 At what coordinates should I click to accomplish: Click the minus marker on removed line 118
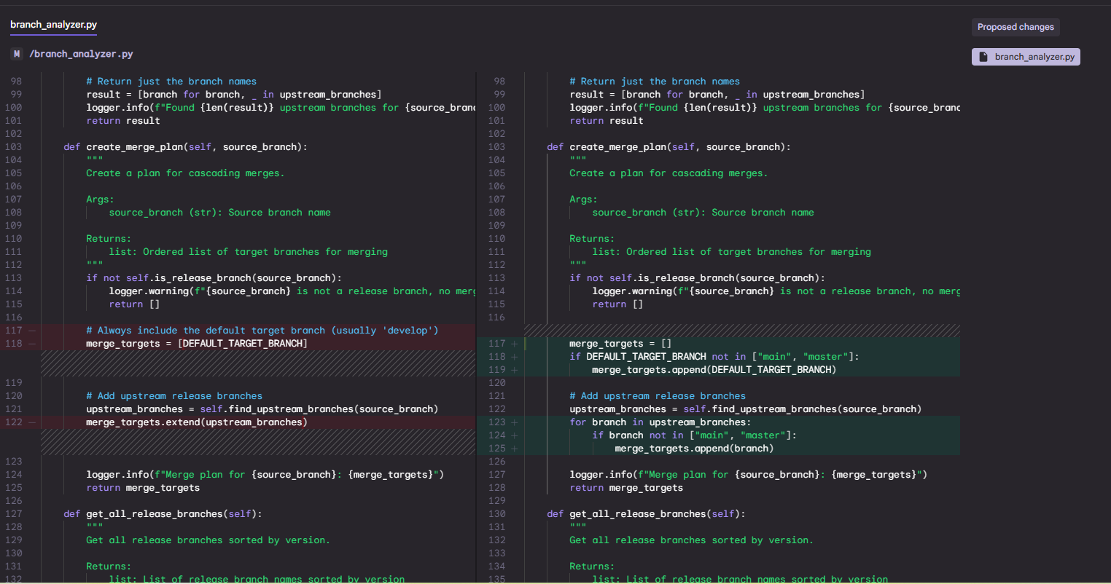pyautogui.click(x=32, y=344)
